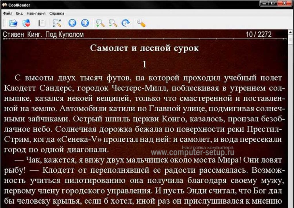Click the vertical scrollbar track
This screenshot has height=208, width=294.
pyautogui.click(x=291, y=122)
